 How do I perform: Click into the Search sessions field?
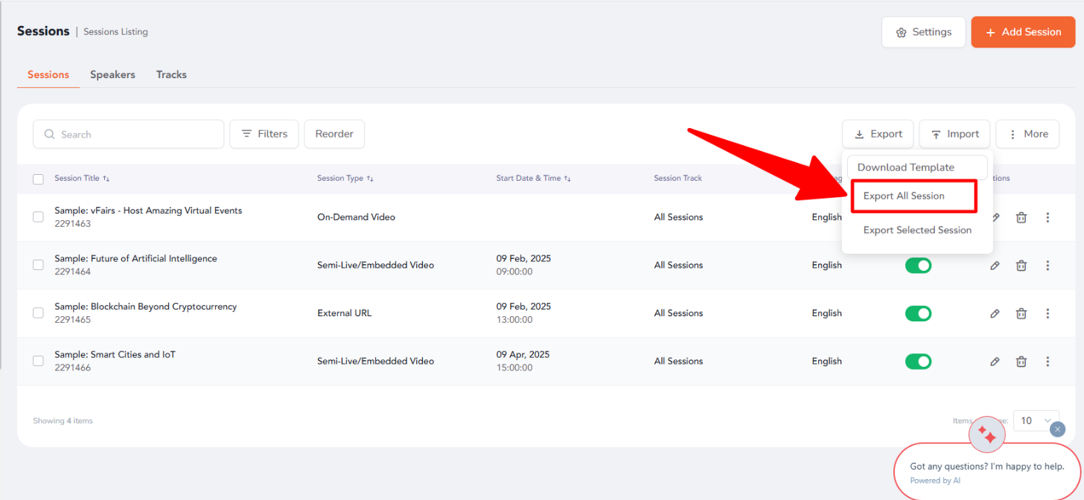(134, 135)
